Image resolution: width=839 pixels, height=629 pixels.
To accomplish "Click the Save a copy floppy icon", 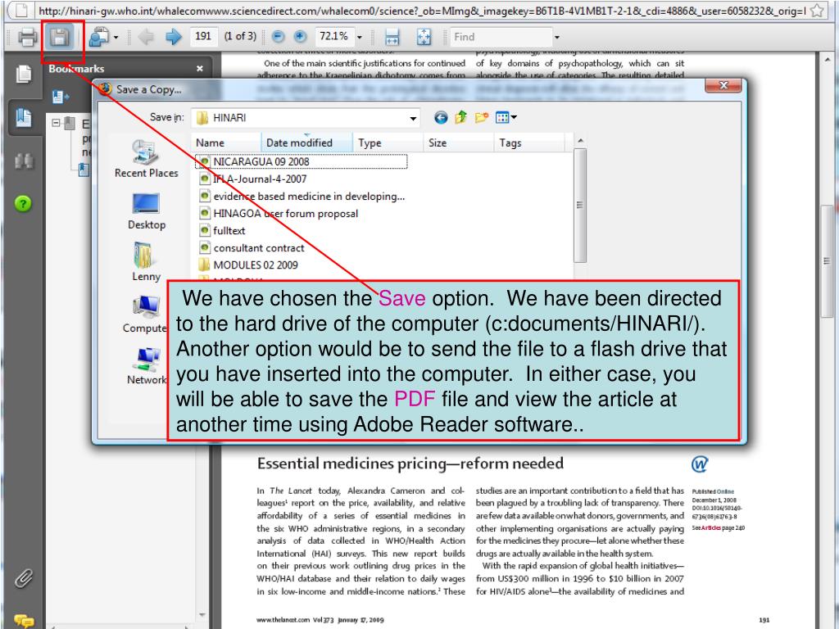I will [59, 37].
